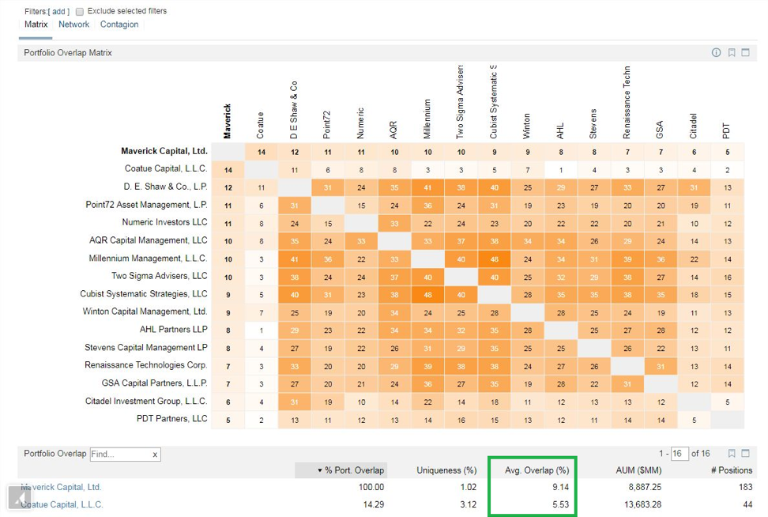Screen dimensions: 768x517
Task: Clear the Find box with x
Action: (155, 455)
